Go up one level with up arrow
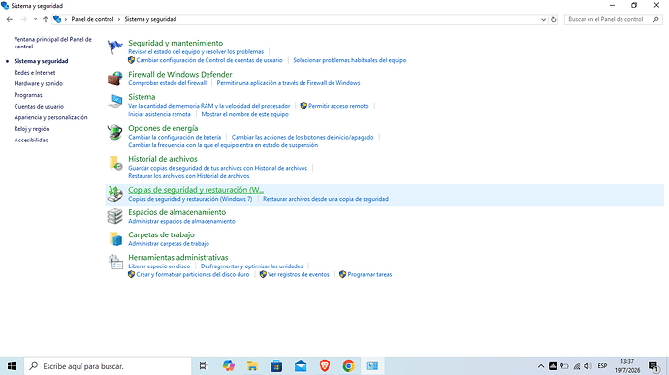This screenshot has height=375, width=669. pos(46,19)
